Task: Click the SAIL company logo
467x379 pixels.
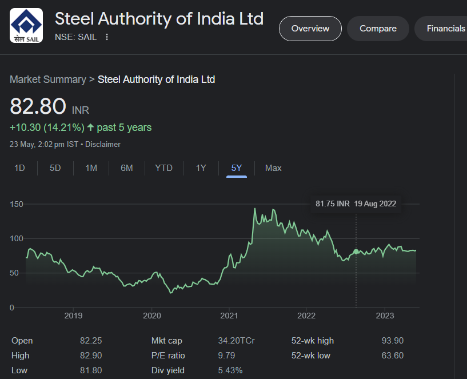Action: (26, 26)
